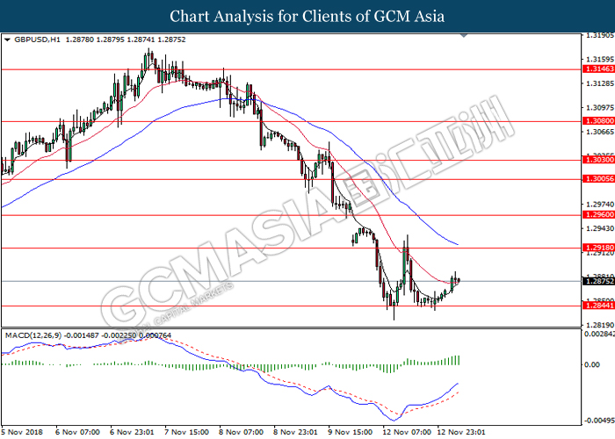This screenshot has width=615, height=439.
Task: Click the 7 Nov 15:00 time label
Action: pyautogui.click(x=186, y=432)
